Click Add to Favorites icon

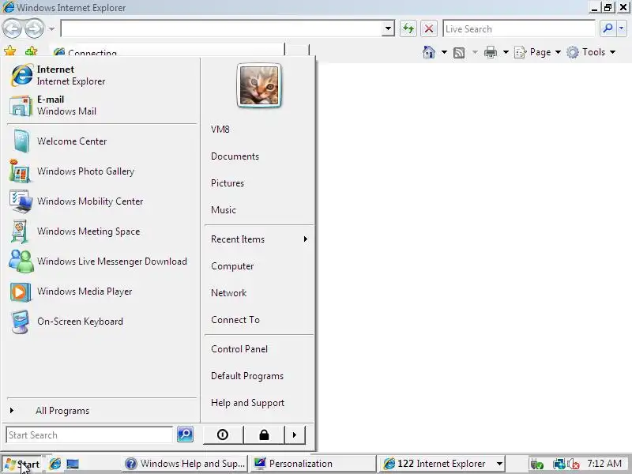(x=31, y=51)
